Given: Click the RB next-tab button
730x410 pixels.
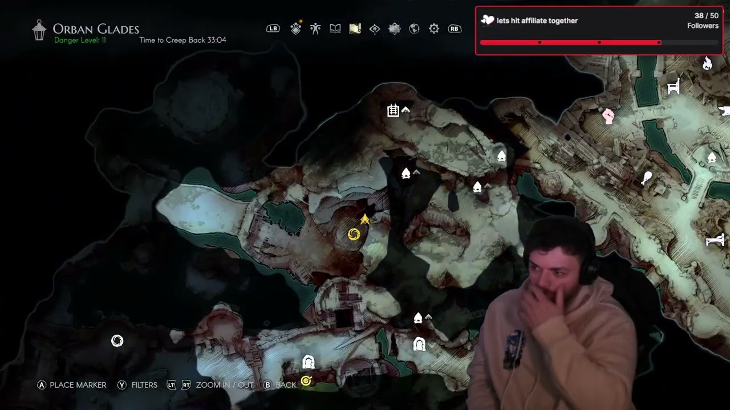Looking at the screenshot, I should [455, 28].
